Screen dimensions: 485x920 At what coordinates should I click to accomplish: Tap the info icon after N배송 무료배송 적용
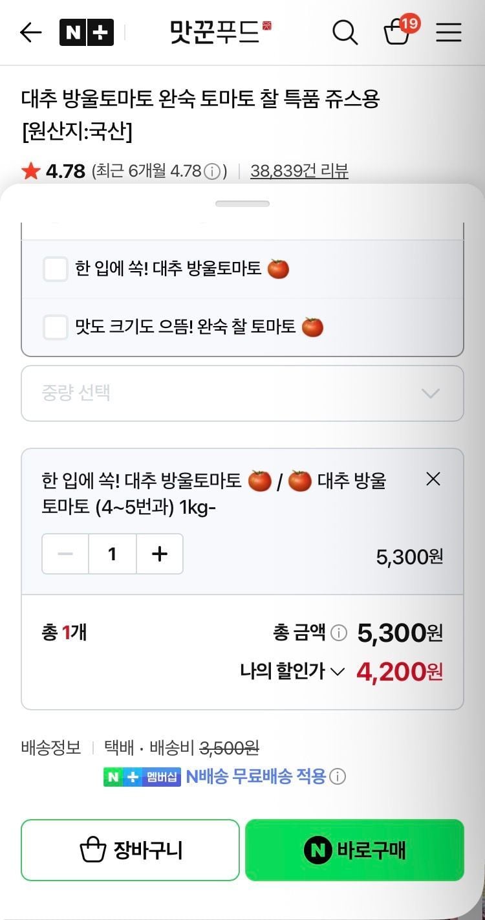click(x=338, y=776)
